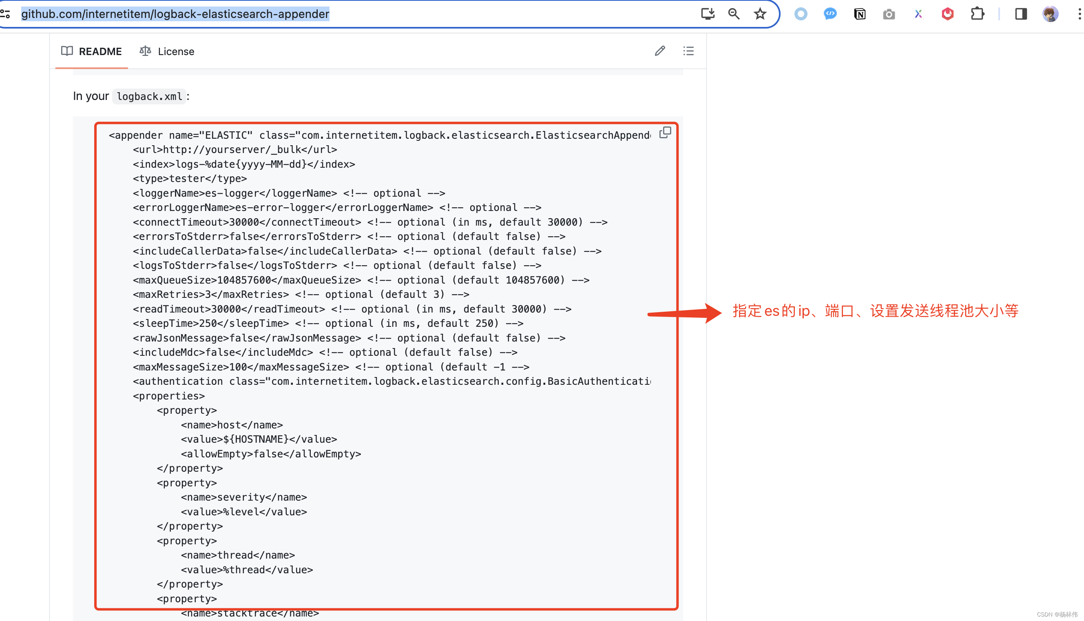Viewport: 1084px width, 621px height.
Task: Click the '<url>http://yourserver/_bulk</url>' line
Action: pos(235,150)
